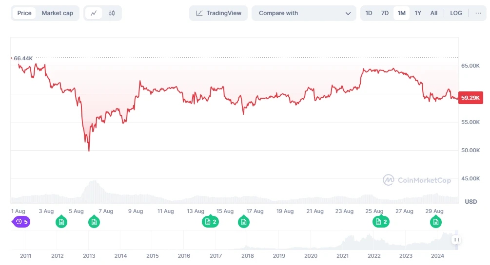
Task: Click the purple history marker with 5
Action: [x=21, y=222]
